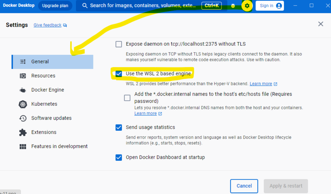Go to Kubernetes settings
The width and height of the screenshot is (331, 194).
pos(52,104)
